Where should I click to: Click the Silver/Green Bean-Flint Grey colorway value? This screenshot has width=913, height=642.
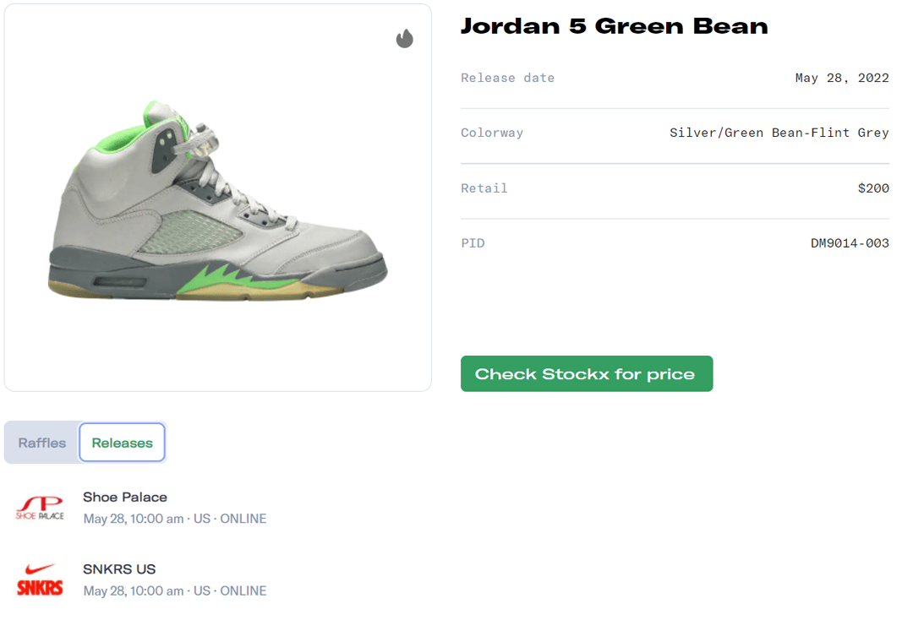pos(779,133)
